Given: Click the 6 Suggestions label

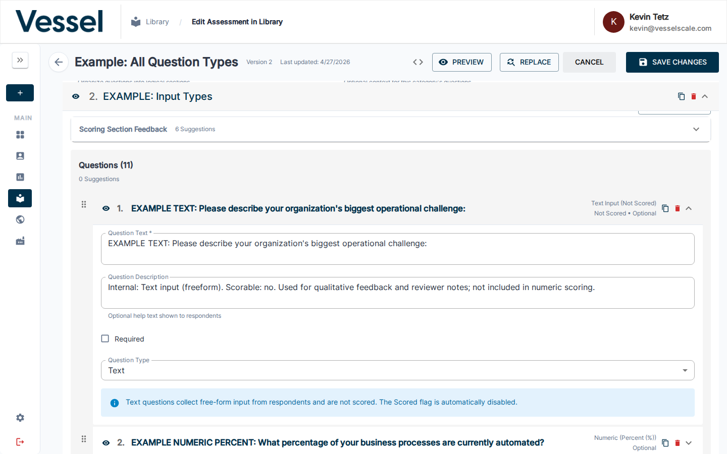Looking at the screenshot, I should click(195, 129).
